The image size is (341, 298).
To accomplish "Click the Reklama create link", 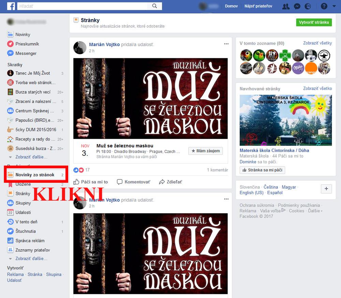I will tap(15, 274).
